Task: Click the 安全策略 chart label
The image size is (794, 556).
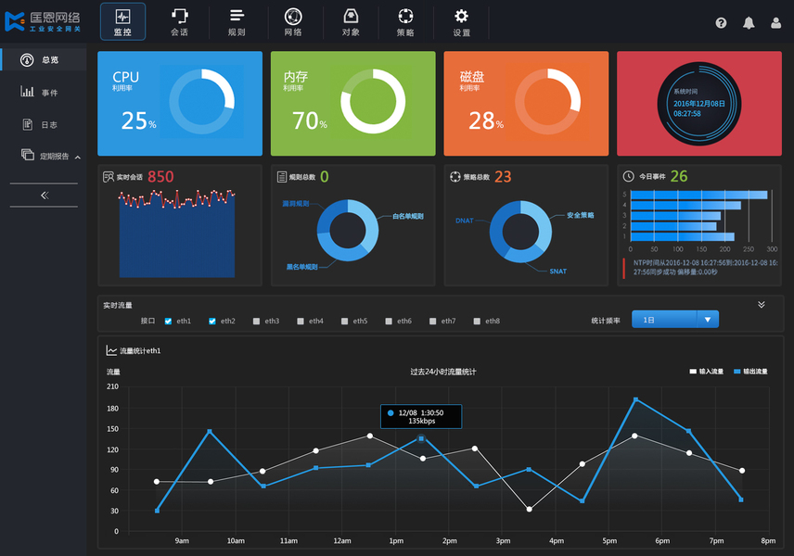Action: (x=581, y=215)
